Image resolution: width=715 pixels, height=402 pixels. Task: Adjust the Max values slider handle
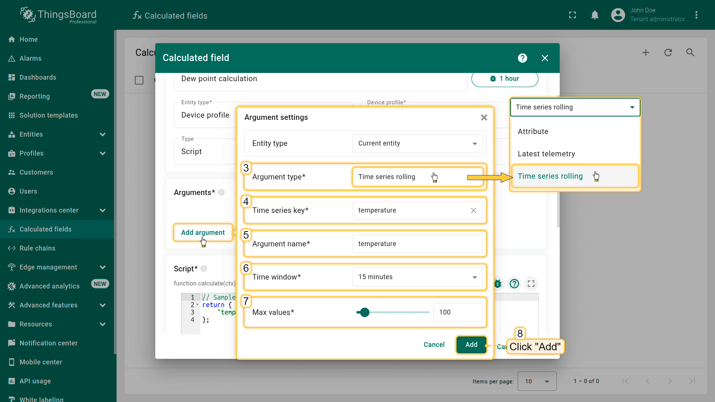(365, 312)
